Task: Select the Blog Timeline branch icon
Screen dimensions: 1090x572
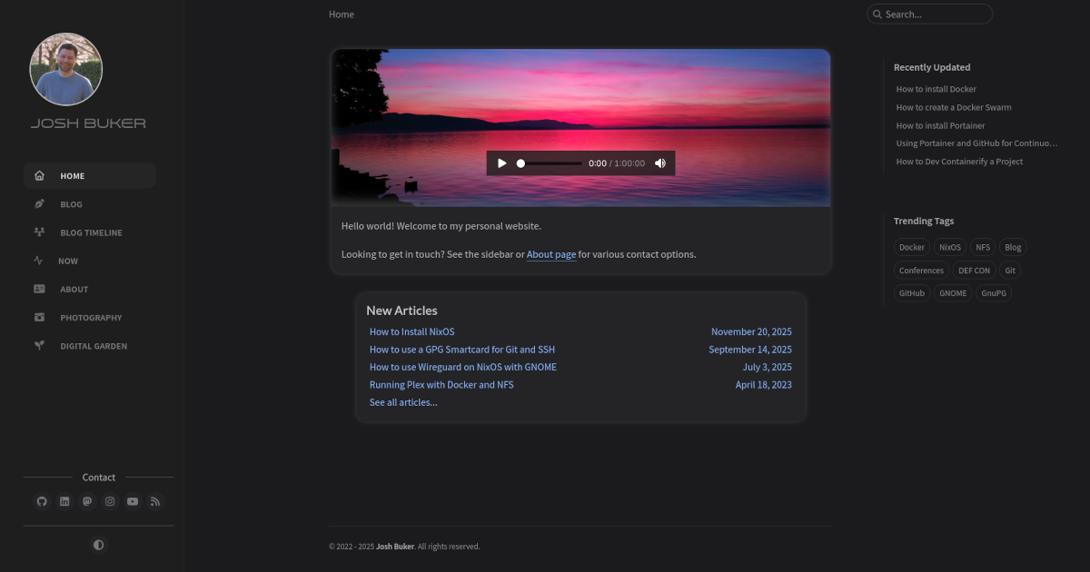Action: click(38, 232)
